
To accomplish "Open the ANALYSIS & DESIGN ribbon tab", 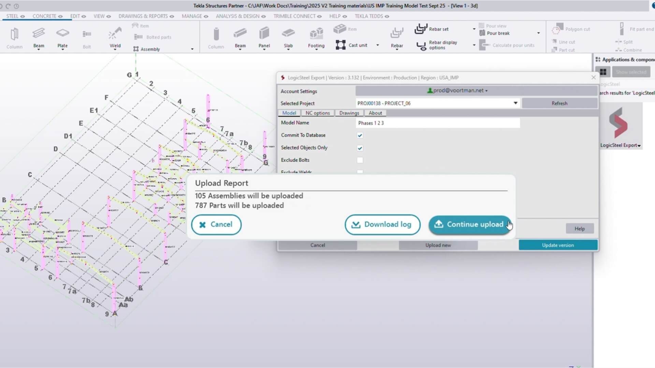I will click(x=237, y=16).
